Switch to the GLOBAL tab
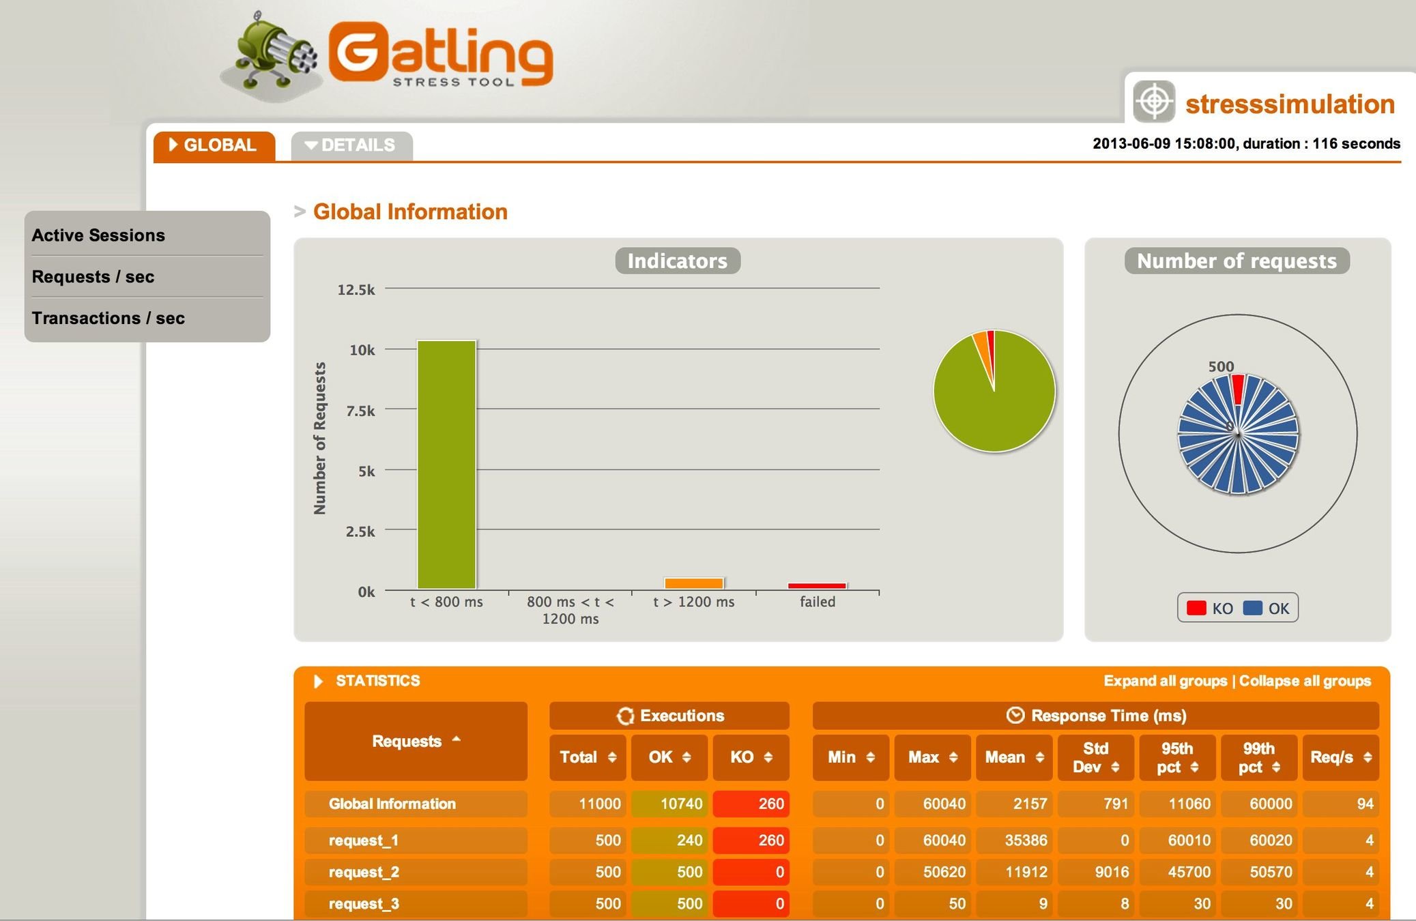 [x=214, y=145]
